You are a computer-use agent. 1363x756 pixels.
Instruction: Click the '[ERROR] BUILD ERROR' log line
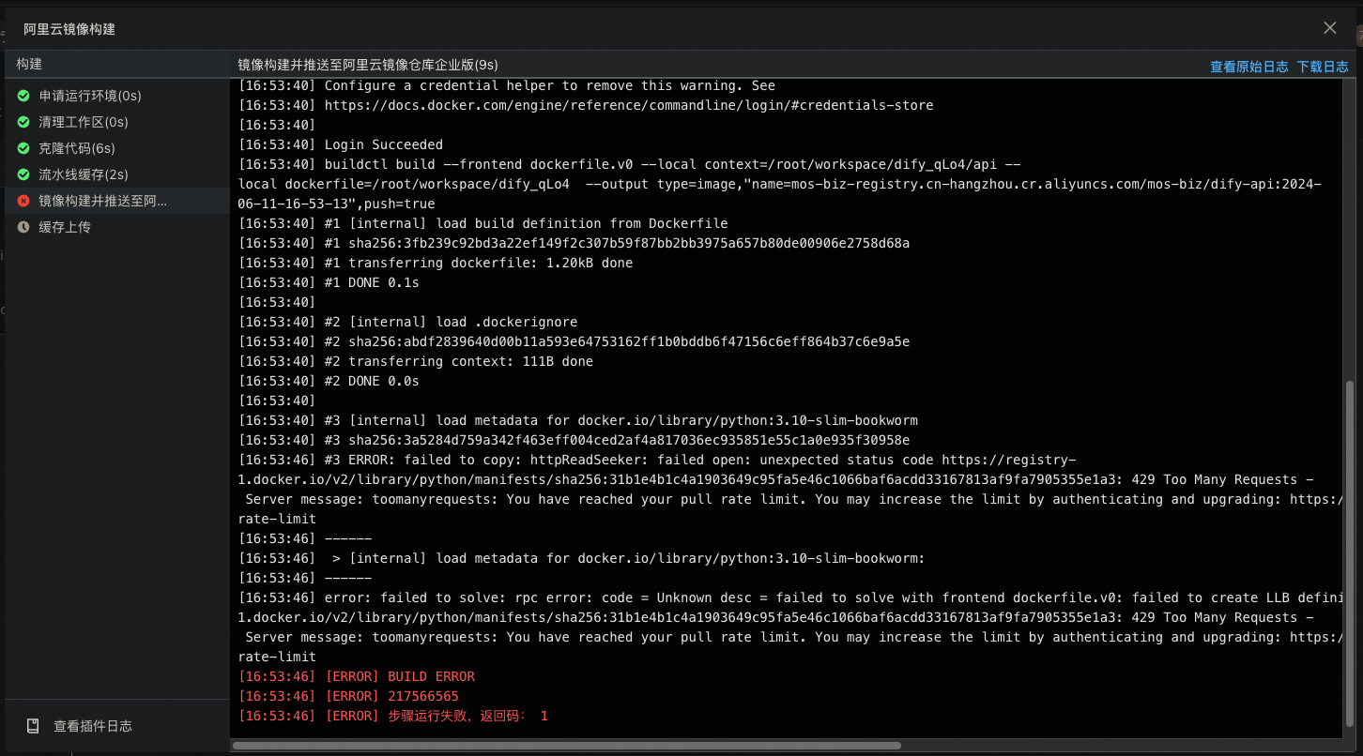pos(357,676)
